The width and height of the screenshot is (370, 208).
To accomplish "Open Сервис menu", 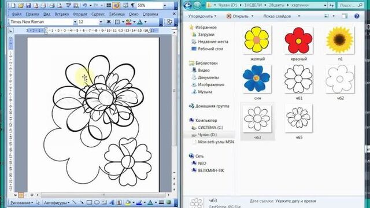I will click(x=98, y=14).
